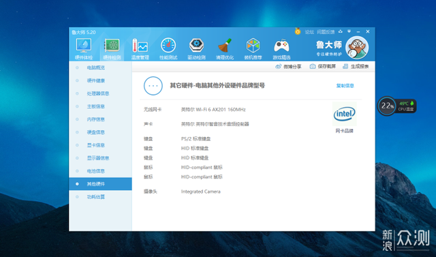
Task: Go to 电池信息 sidebar entry
Action: click(96, 171)
